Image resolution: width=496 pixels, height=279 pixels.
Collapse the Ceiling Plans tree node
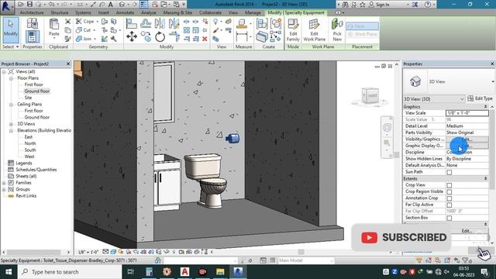pos(11,105)
